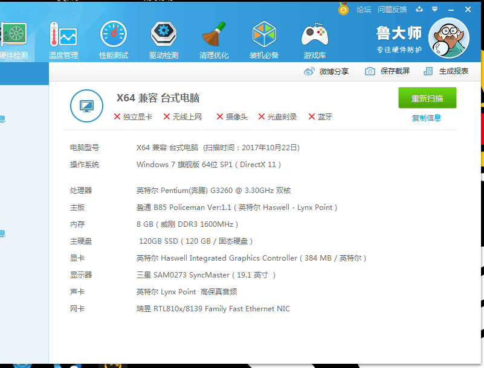Click the 主硬盘 label
The height and width of the screenshot is (368, 484).
(81, 241)
